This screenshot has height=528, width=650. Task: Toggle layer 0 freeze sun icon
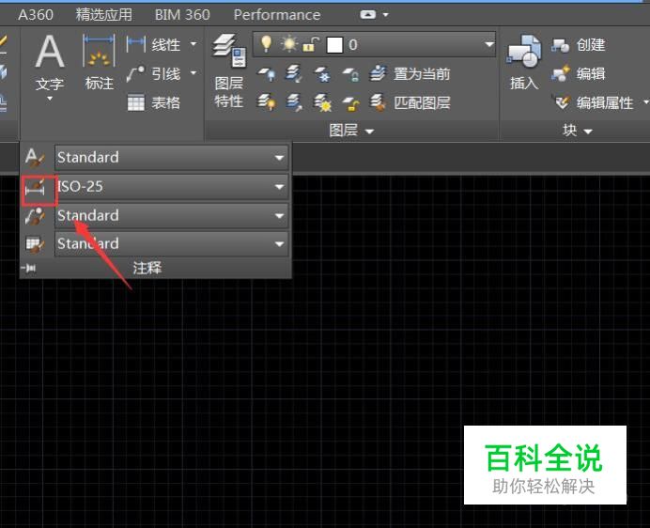coord(288,44)
